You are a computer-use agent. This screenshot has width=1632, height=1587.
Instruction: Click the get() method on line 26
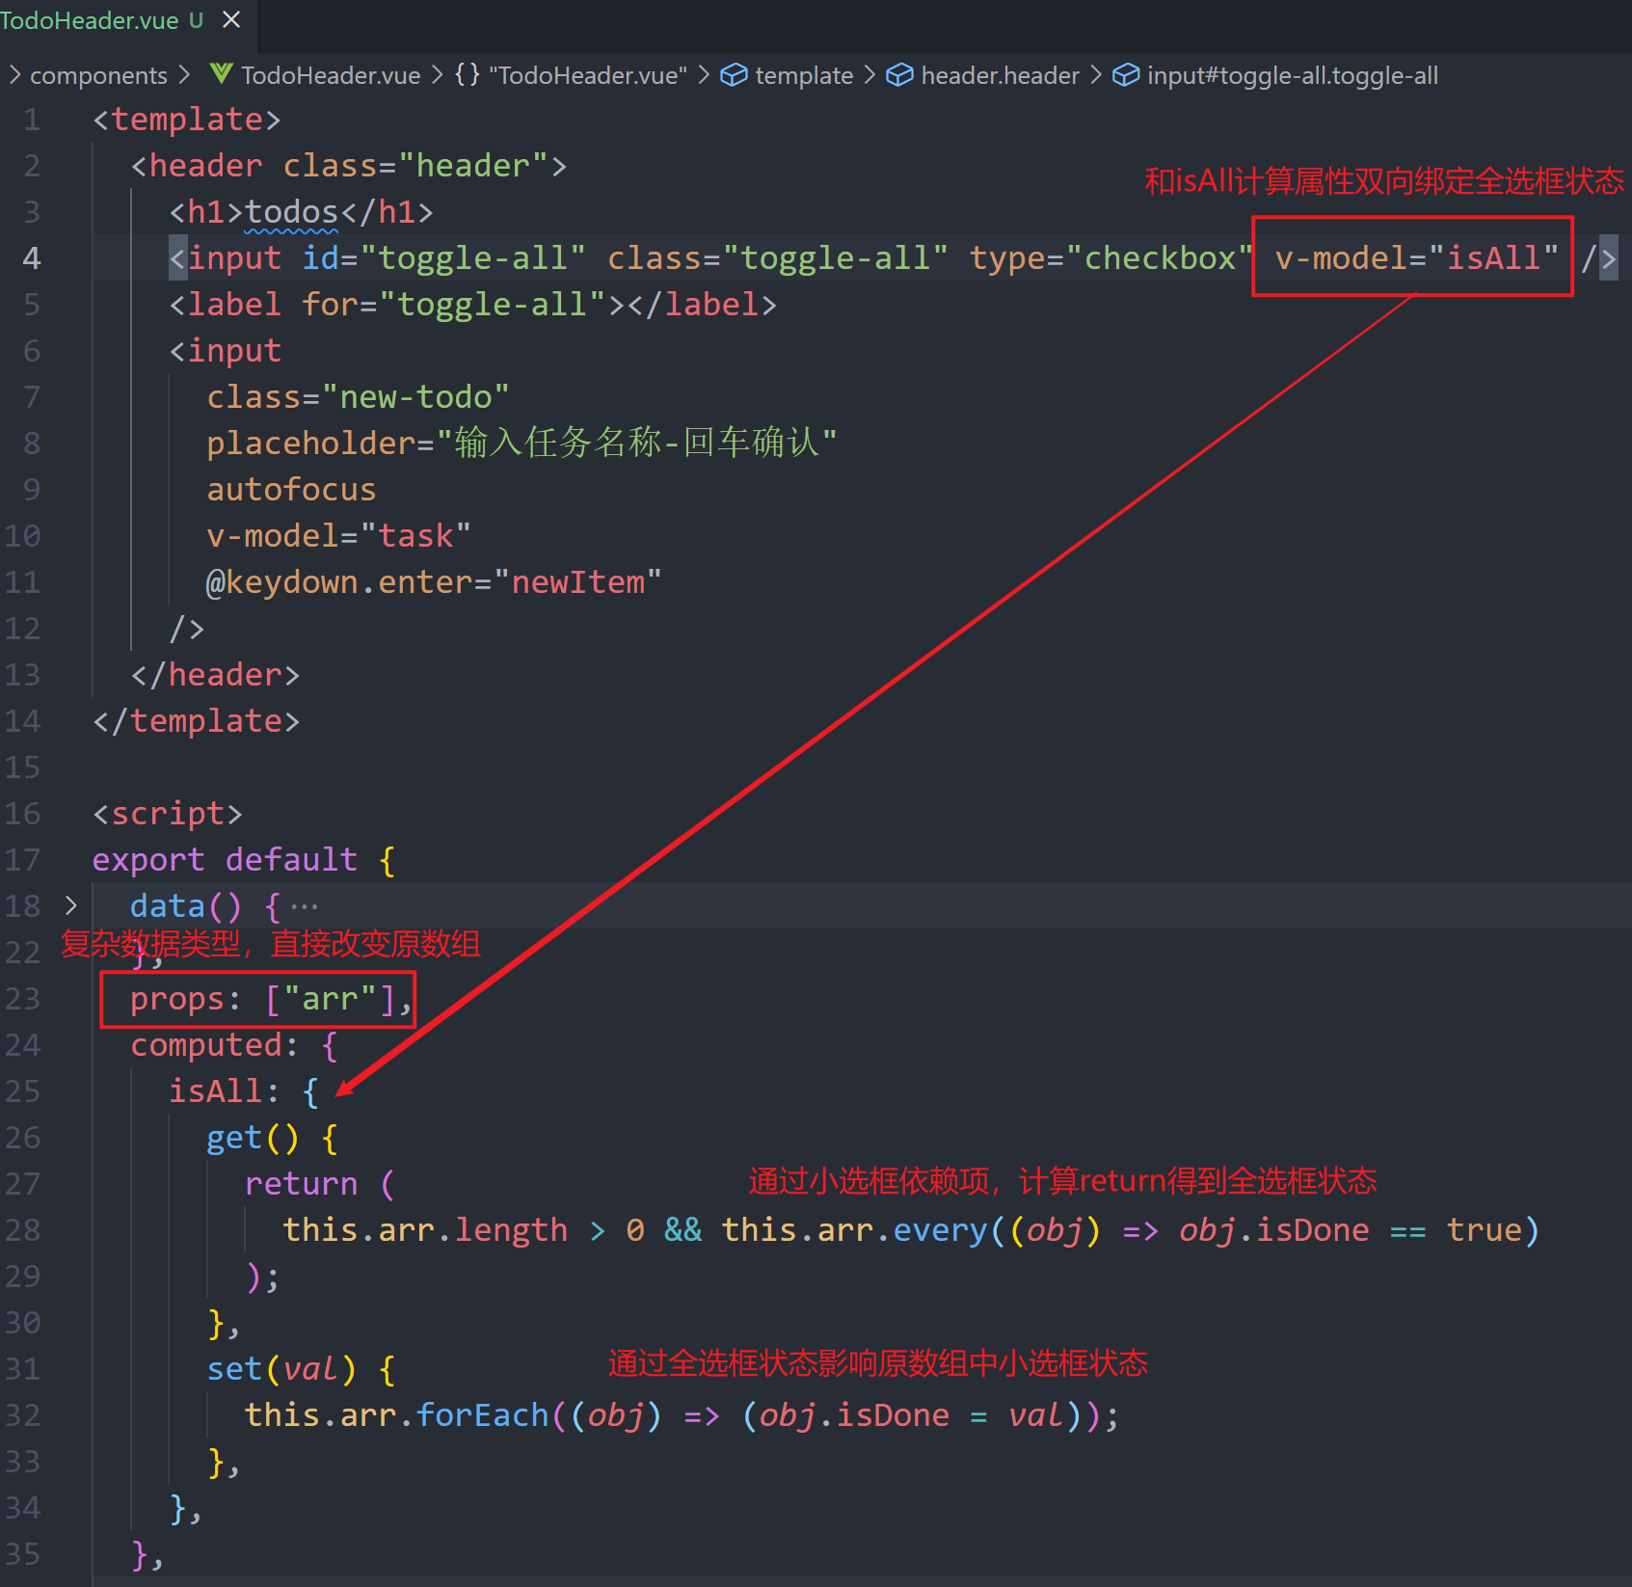(x=253, y=1138)
